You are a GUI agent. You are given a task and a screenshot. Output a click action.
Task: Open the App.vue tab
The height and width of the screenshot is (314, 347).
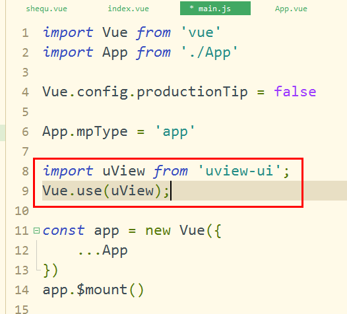[x=291, y=9]
